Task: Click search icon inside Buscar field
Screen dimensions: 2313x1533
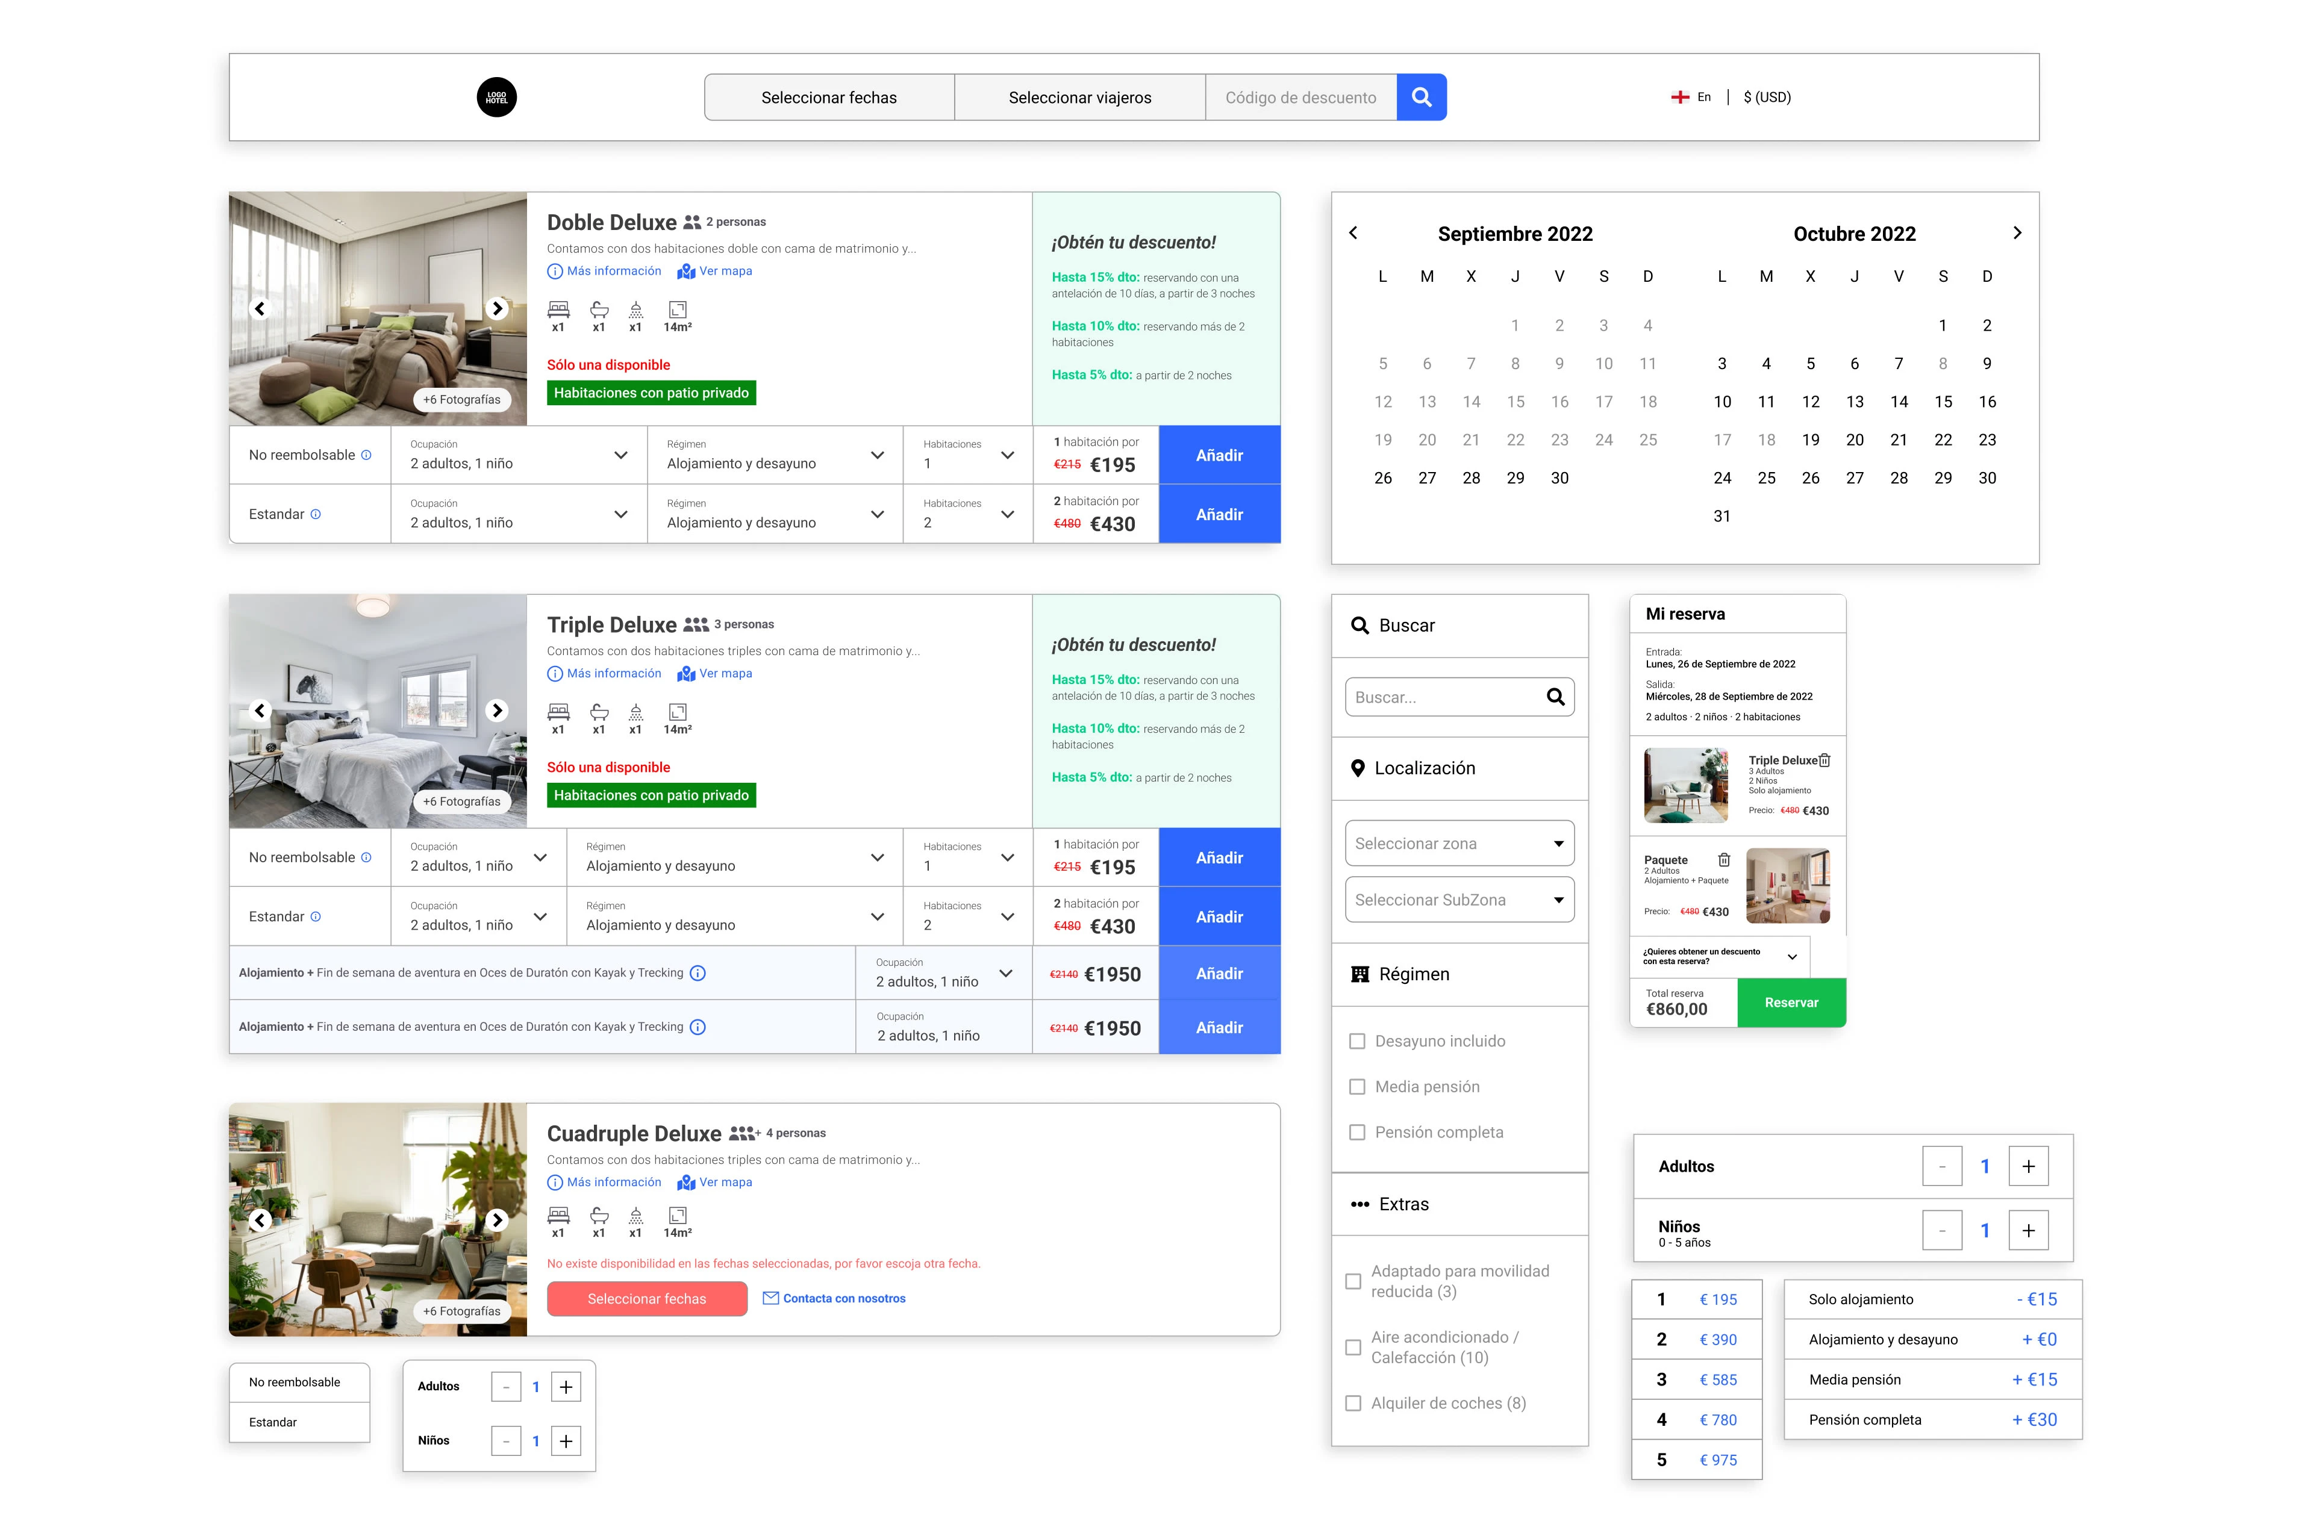Action: coord(1555,697)
